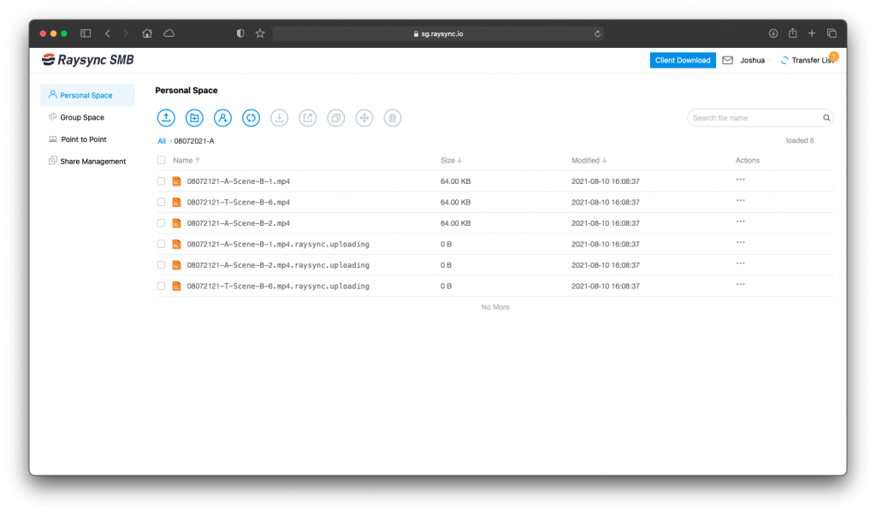Sort the file list by Name
The image size is (876, 514).
click(186, 160)
